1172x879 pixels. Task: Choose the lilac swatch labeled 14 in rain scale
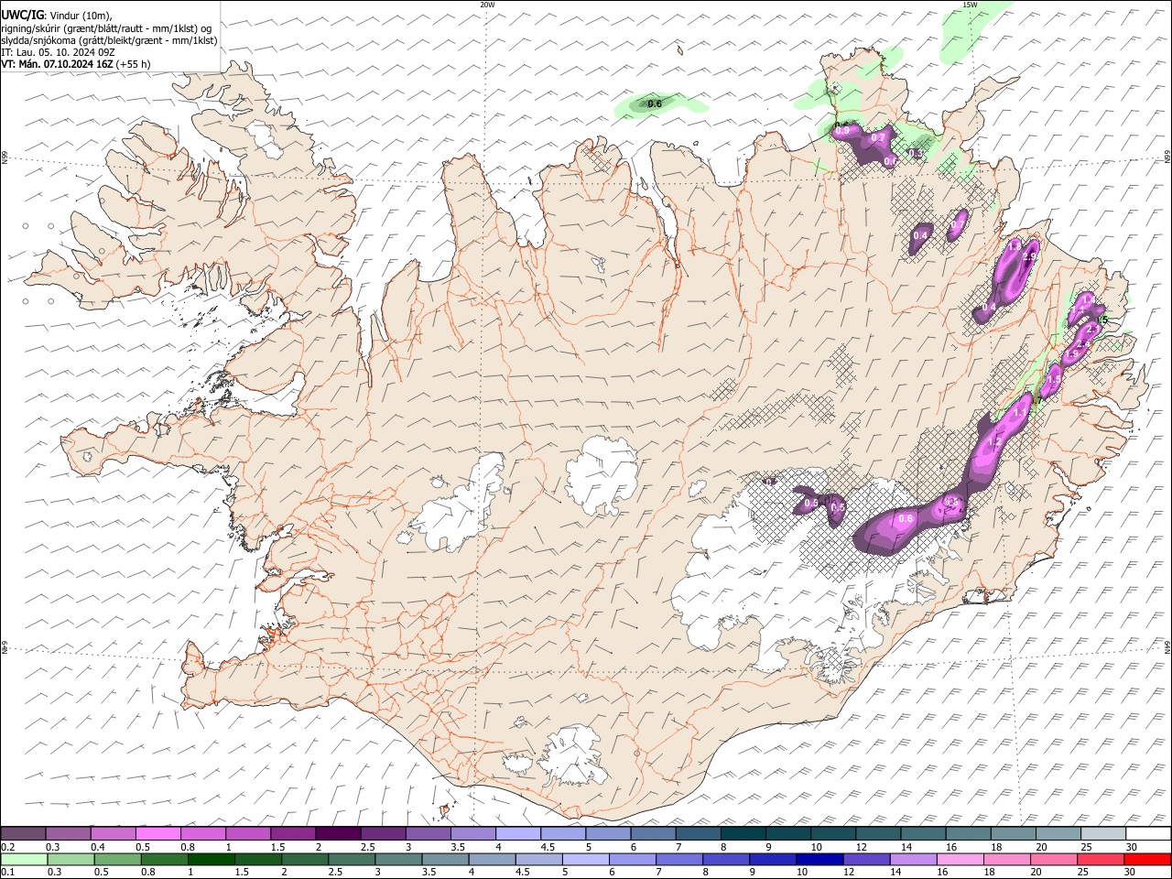(913, 859)
